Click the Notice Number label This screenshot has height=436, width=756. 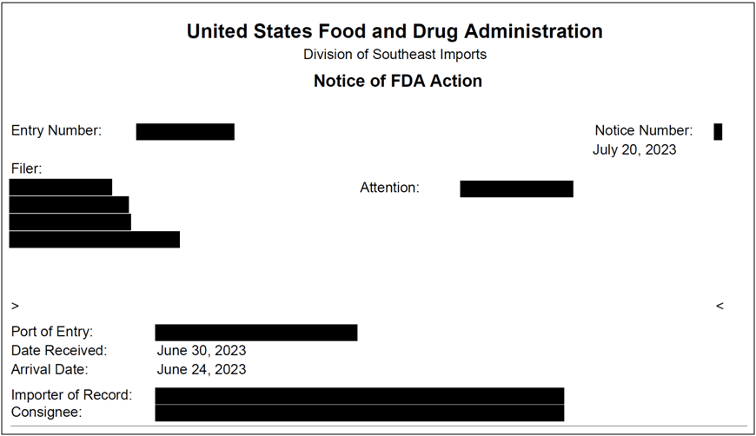click(x=644, y=130)
